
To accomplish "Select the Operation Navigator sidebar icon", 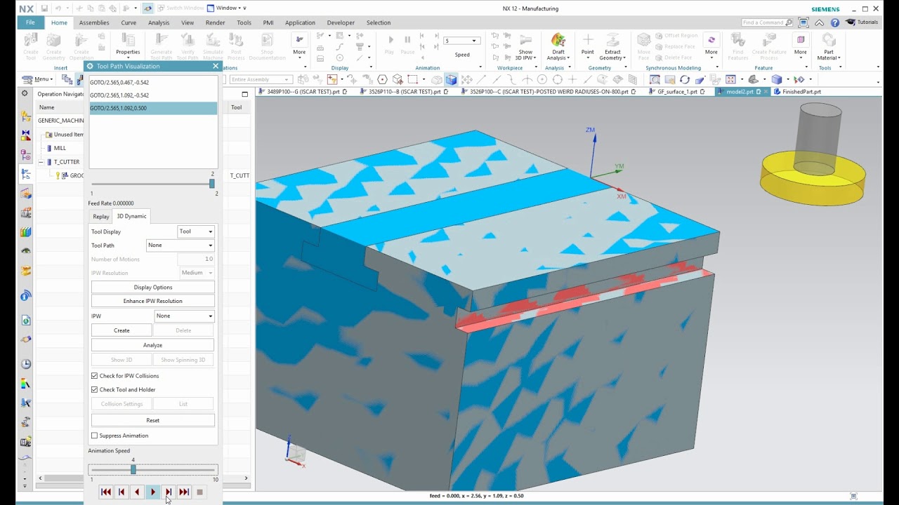I will pos(26,174).
